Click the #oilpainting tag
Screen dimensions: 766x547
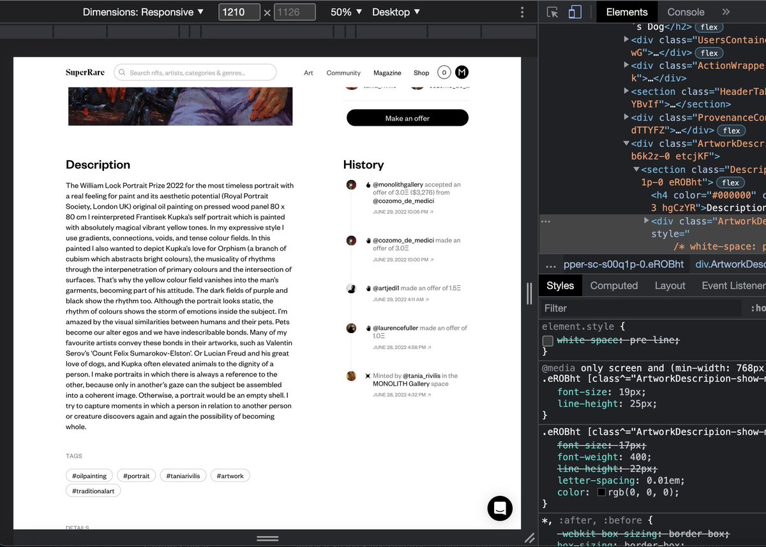coord(89,476)
